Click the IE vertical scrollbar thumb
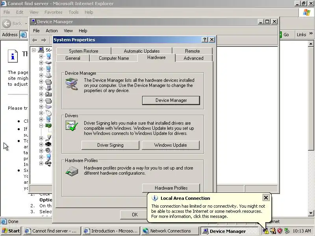This screenshot has height=236, width=315. [311, 98]
